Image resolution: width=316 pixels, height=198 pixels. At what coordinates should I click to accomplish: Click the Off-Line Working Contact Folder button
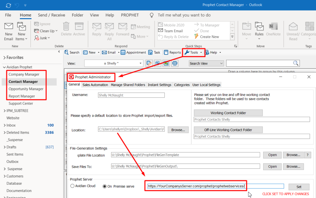click(x=228, y=130)
